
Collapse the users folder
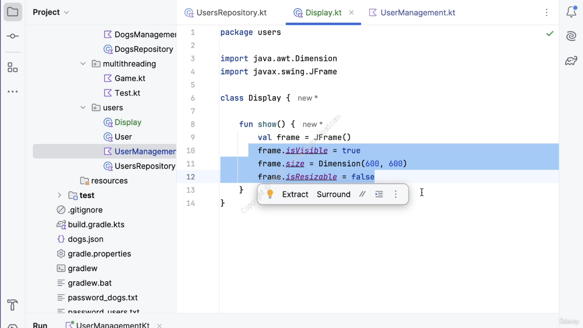coord(83,108)
